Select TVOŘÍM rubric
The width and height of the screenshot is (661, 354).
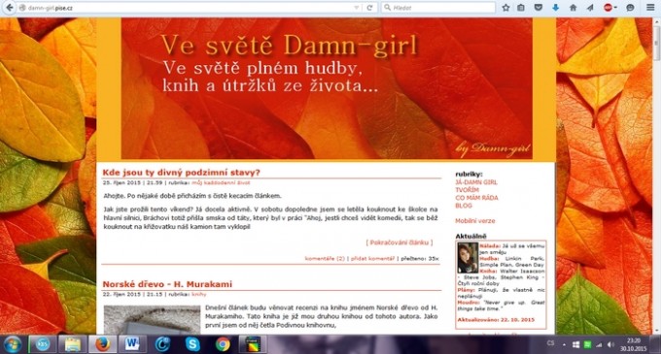[x=467, y=190]
